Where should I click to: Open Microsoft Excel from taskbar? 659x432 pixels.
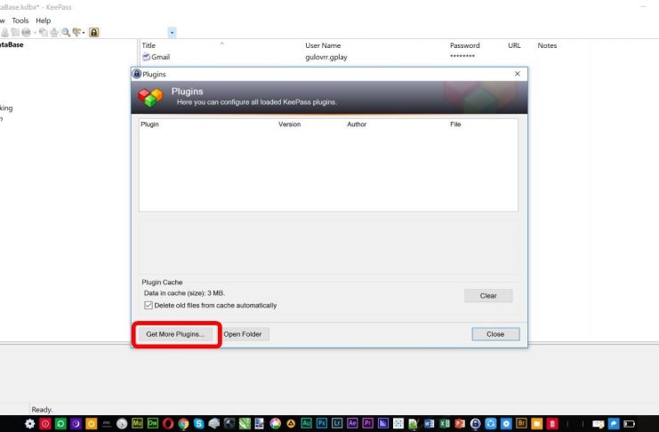click(445, 424)
